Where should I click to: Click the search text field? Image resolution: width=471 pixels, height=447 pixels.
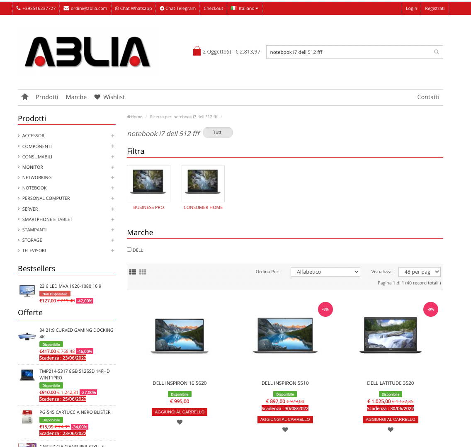(348, 52)
